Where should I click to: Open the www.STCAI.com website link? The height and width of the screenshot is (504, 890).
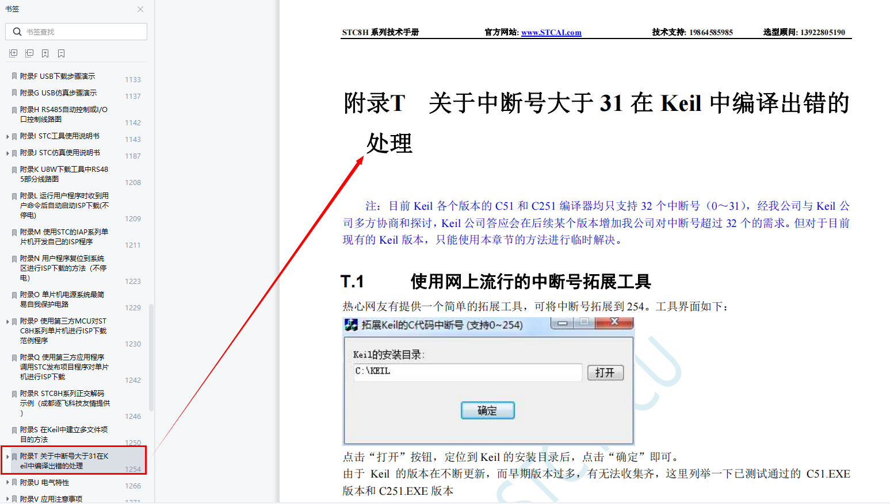point(551,32)
